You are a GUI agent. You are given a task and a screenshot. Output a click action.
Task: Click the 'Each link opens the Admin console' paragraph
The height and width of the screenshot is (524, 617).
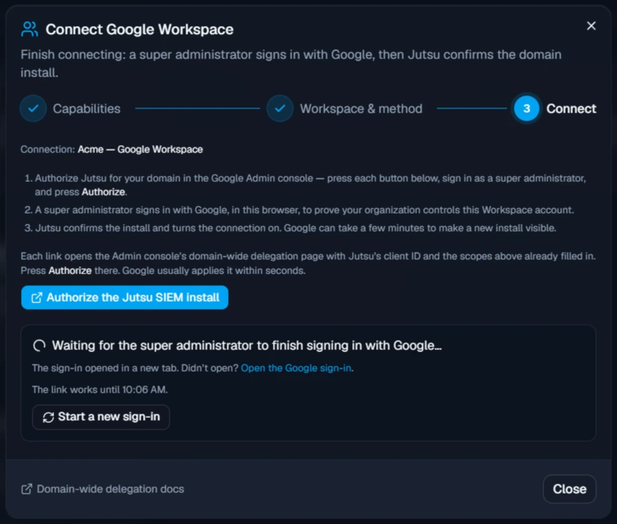tap(308, 263)
